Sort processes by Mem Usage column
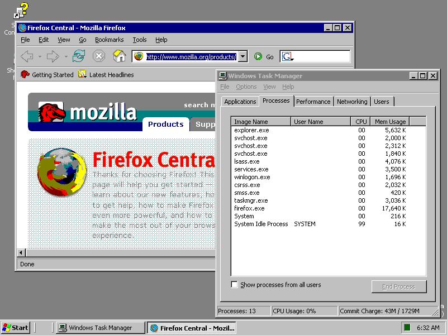The image size is (447, 335). (x=390, y=122)
